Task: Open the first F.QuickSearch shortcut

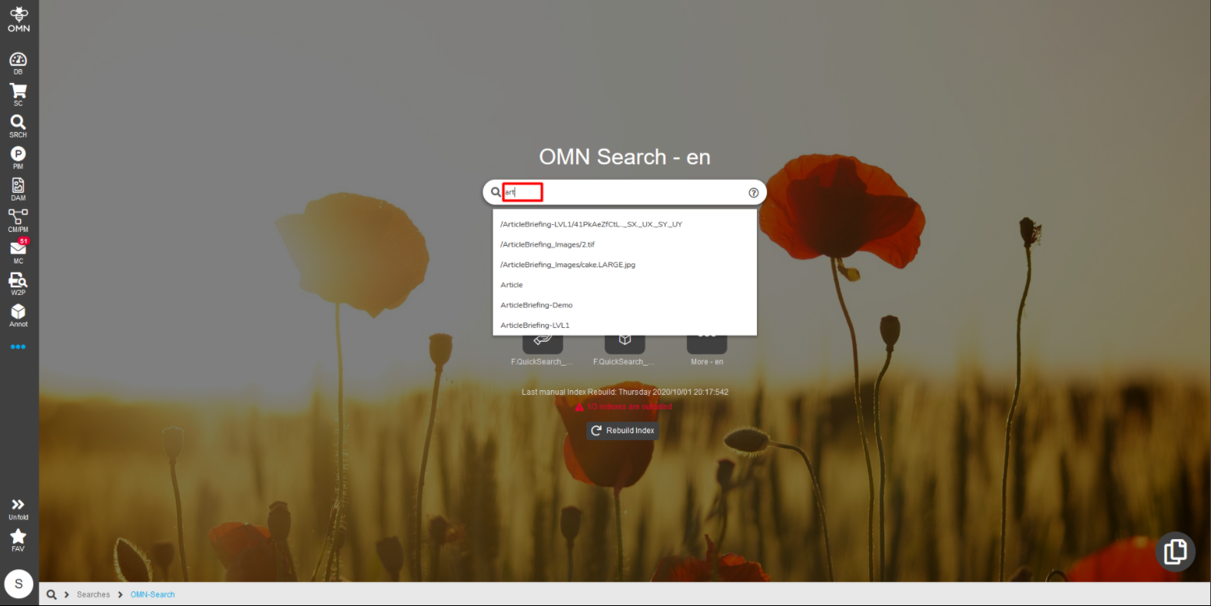Action: tap(542, 349)
